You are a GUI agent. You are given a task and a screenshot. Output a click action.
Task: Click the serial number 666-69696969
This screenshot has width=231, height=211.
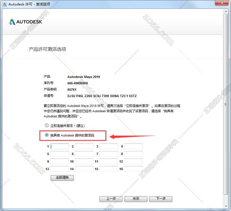(78, 83)
